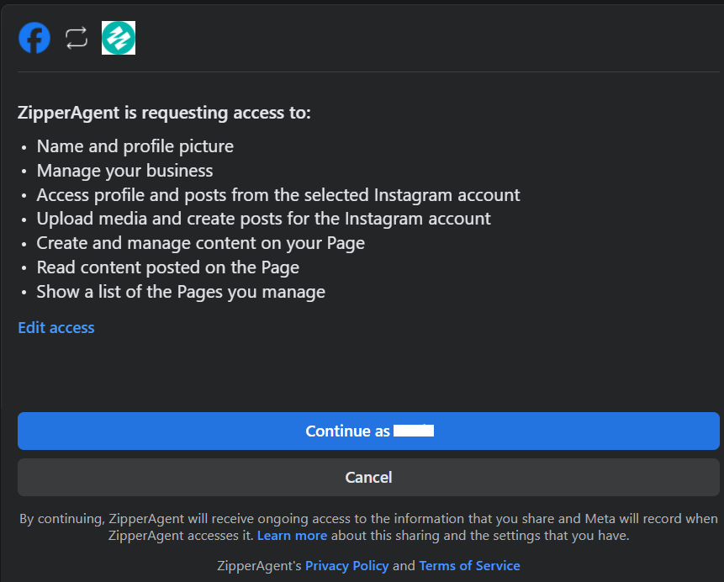Click the two-way sync arrows icon
Viewport: 724px width, 582px height.
[x=77, y=38]
